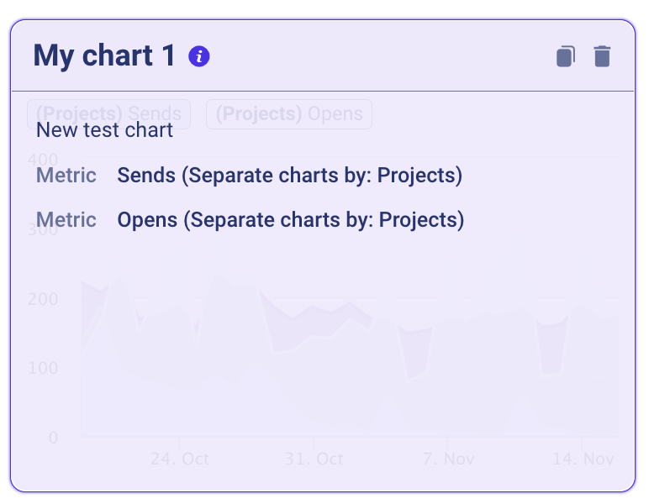Click the 31. Oct axis label
Viewport: 649px width, 504px height.
[x=314, y=459]
